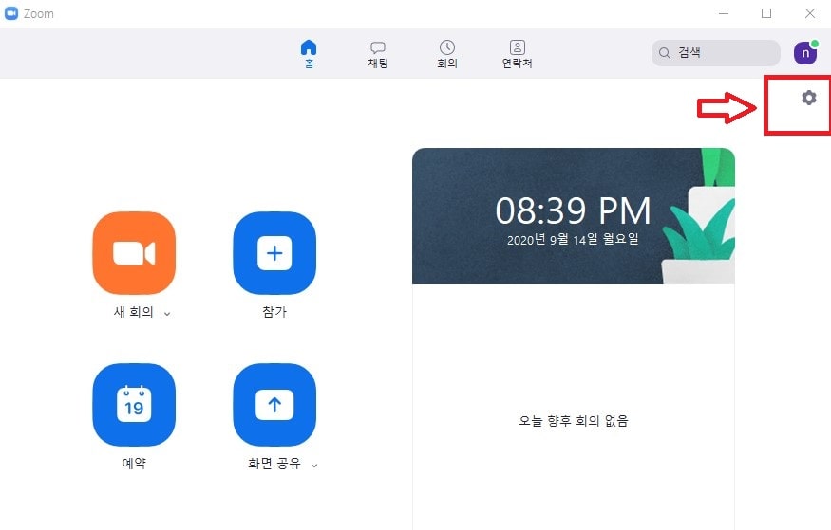The width and height of the screenshot is (831, 530).
Task: Click the 화면 공유 share screen icon
Action: pos(274,405)
